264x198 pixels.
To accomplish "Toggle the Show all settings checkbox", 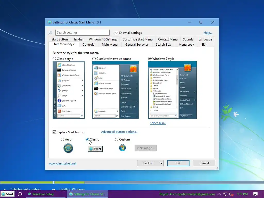I will click(x=117, y=33).
